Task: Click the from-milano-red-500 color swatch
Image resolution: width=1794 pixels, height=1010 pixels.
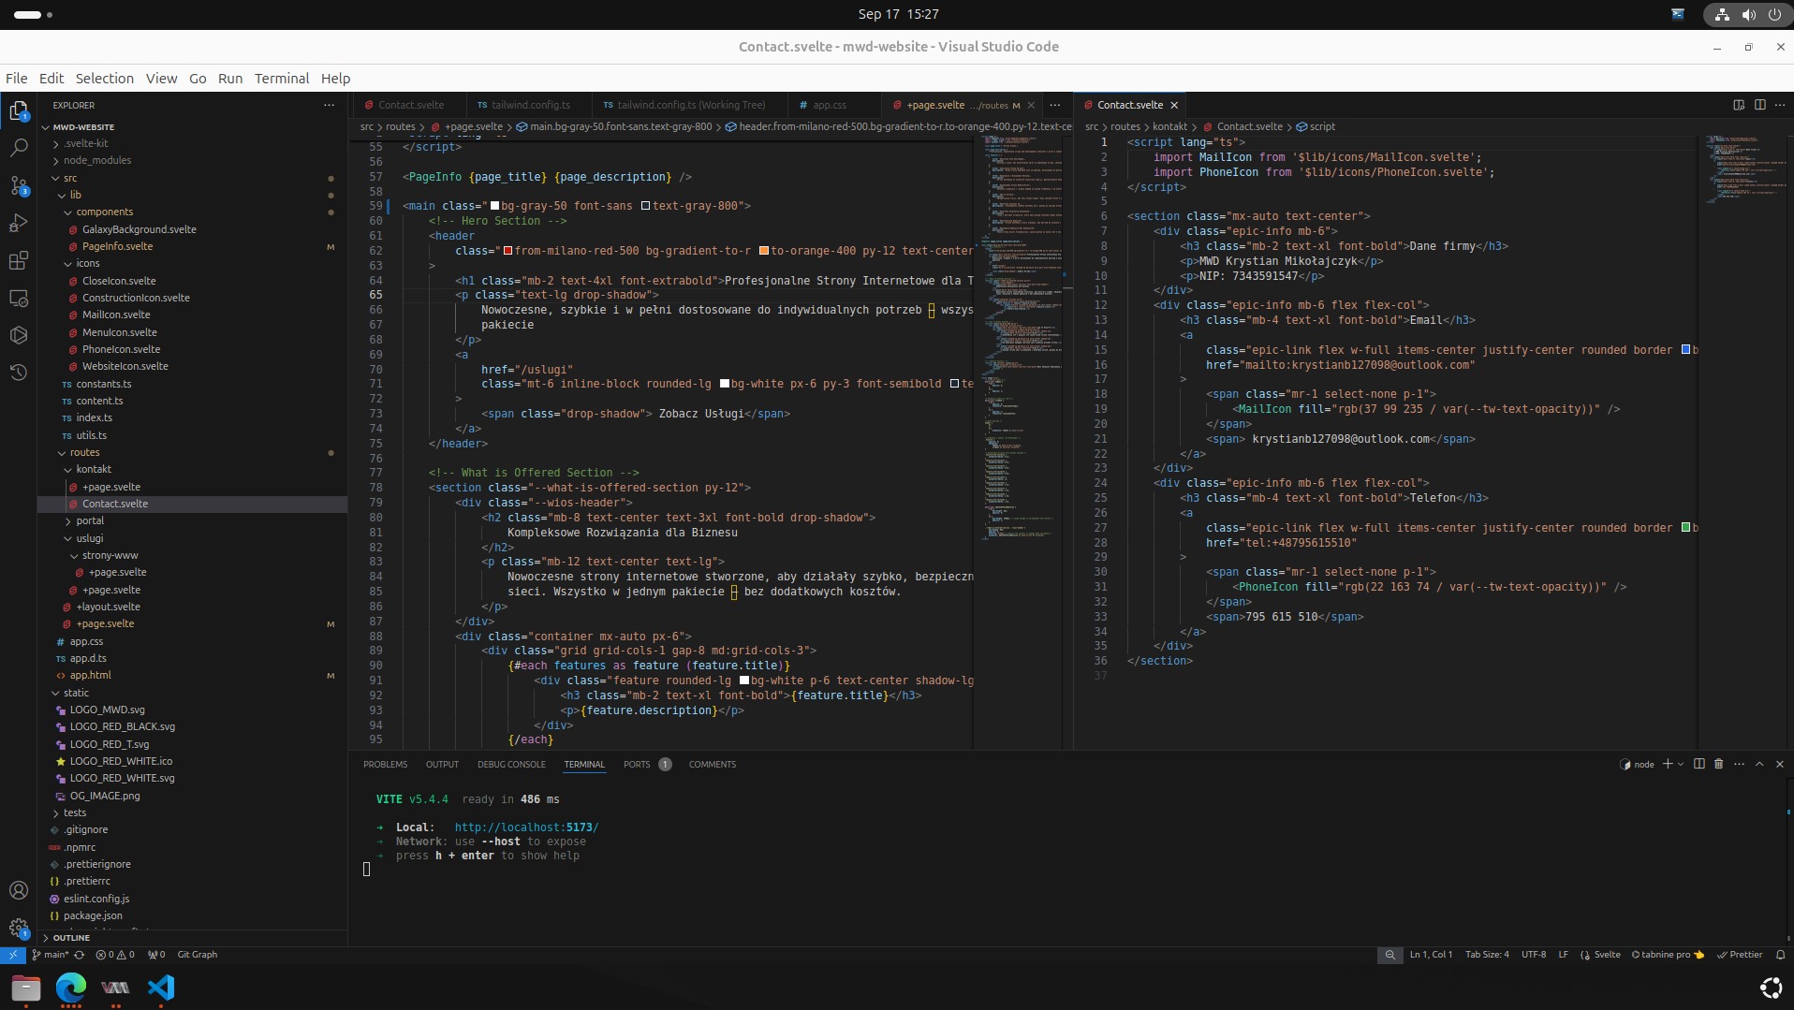Action: coord(508,251)
